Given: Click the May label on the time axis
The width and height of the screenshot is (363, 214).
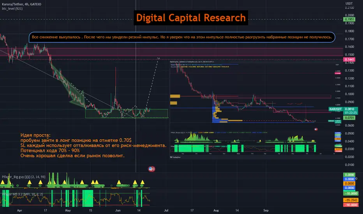Looking at the screenshot, I should pyautogui.click(x=68, y=210).
